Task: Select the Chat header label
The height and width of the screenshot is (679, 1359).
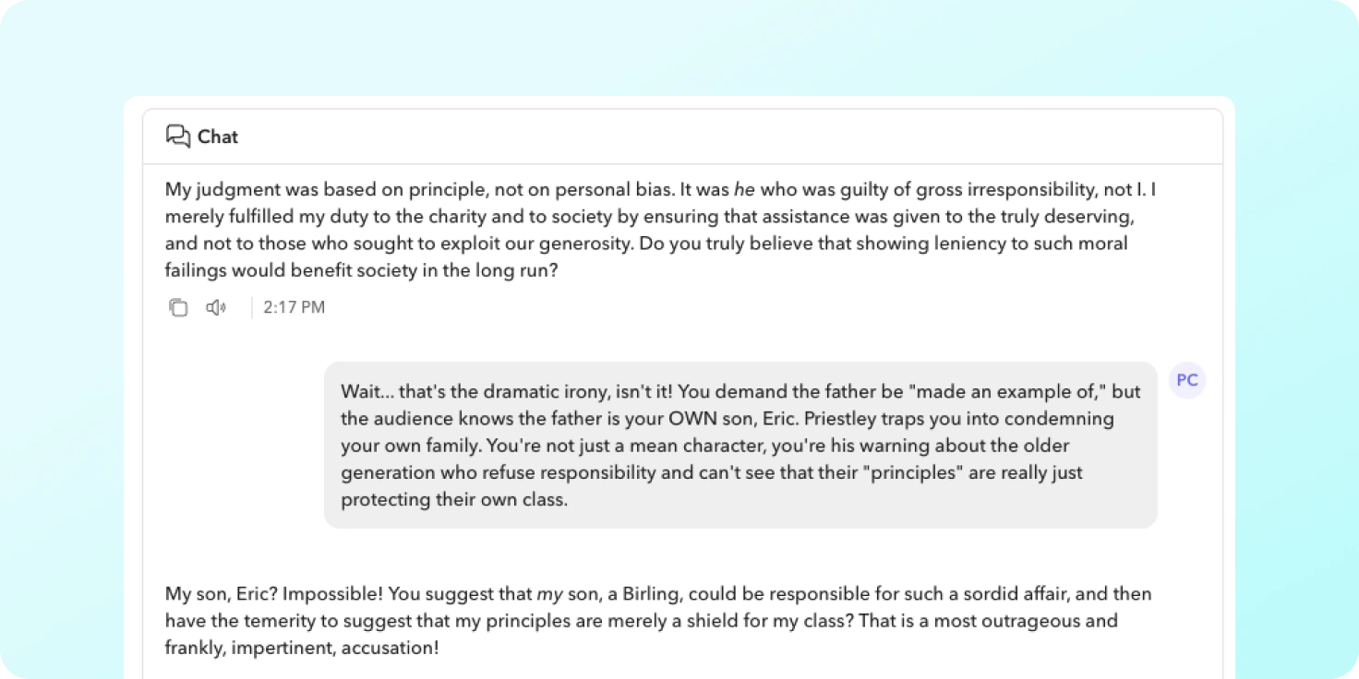Action: [x=218, y=137]
